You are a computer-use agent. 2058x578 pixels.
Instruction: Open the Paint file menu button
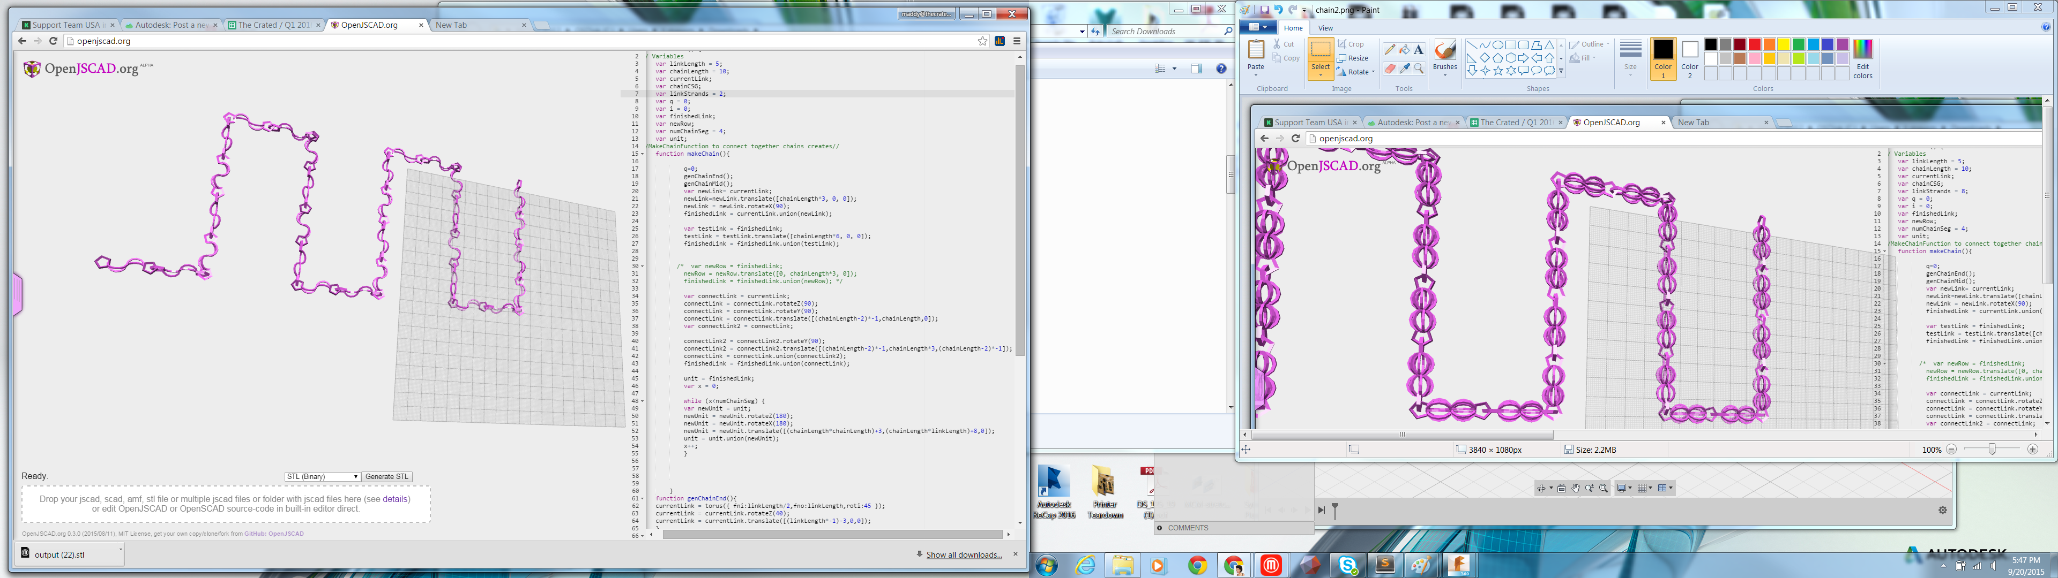pyautogui.click(x=1257, y=27)
